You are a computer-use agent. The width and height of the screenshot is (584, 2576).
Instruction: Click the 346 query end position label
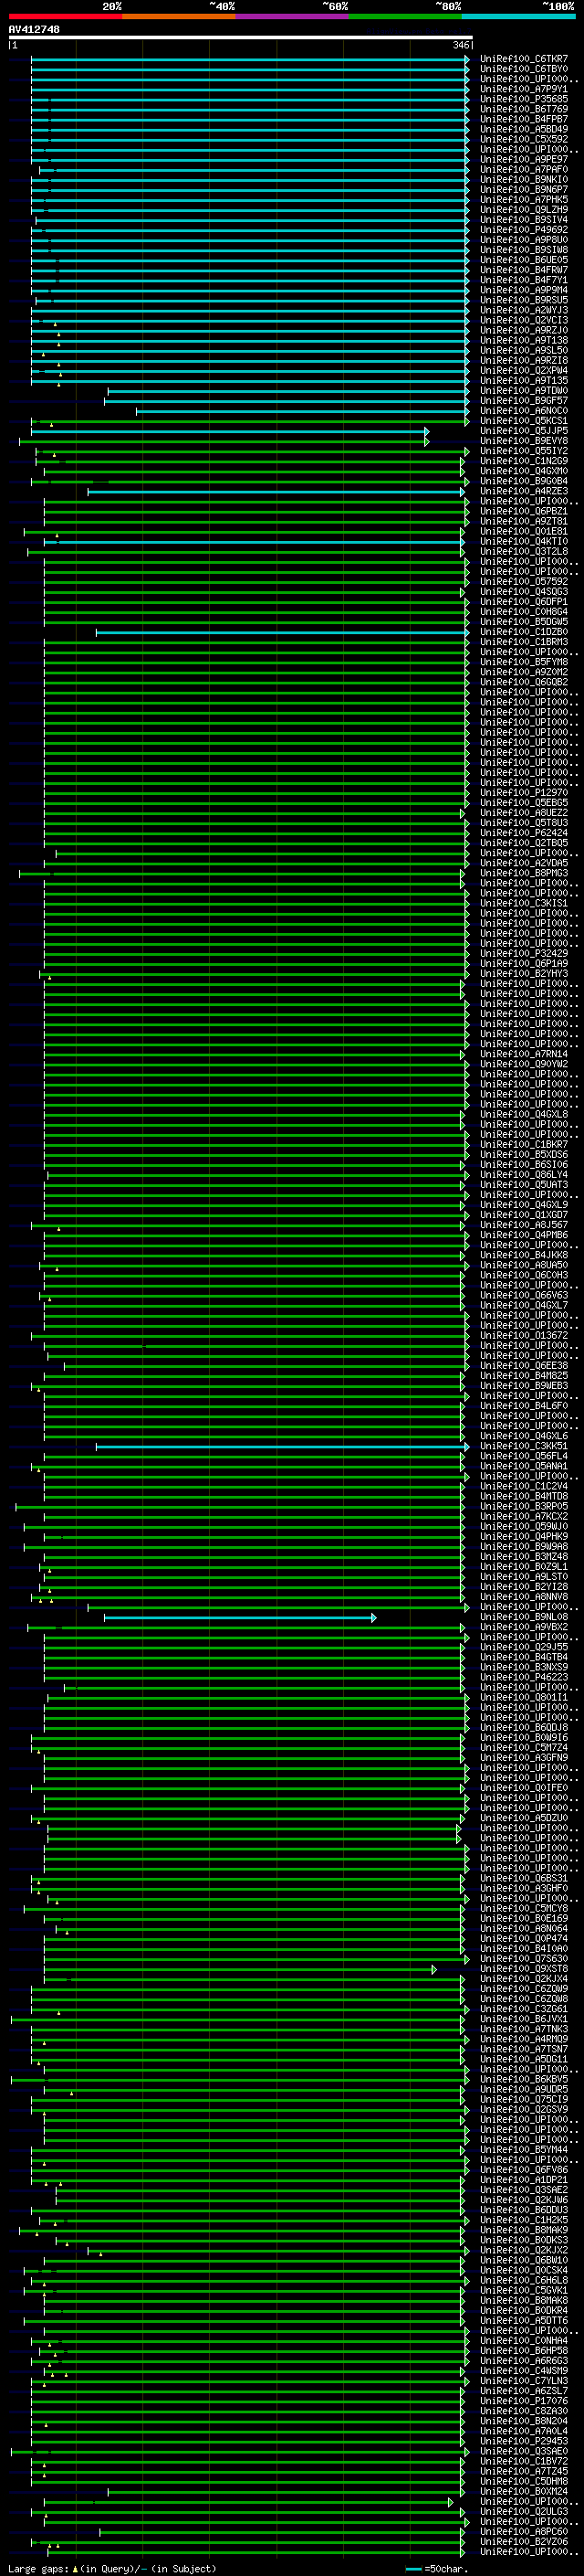pyautogui.click(x=461, y=45)
